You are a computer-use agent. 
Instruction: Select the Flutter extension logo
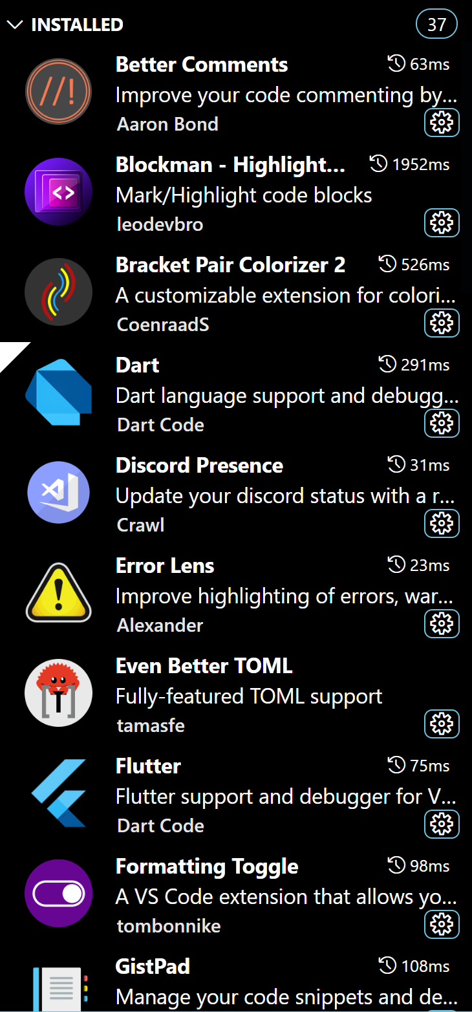[58, 793]
